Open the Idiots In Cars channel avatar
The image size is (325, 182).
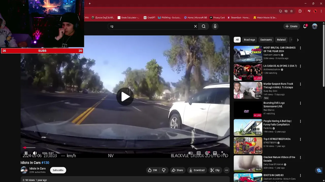coord(24,170)
